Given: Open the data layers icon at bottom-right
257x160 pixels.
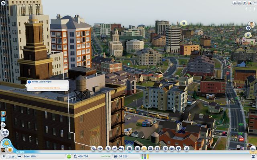Looking at the screenshot, I should (x=253, y=156).
